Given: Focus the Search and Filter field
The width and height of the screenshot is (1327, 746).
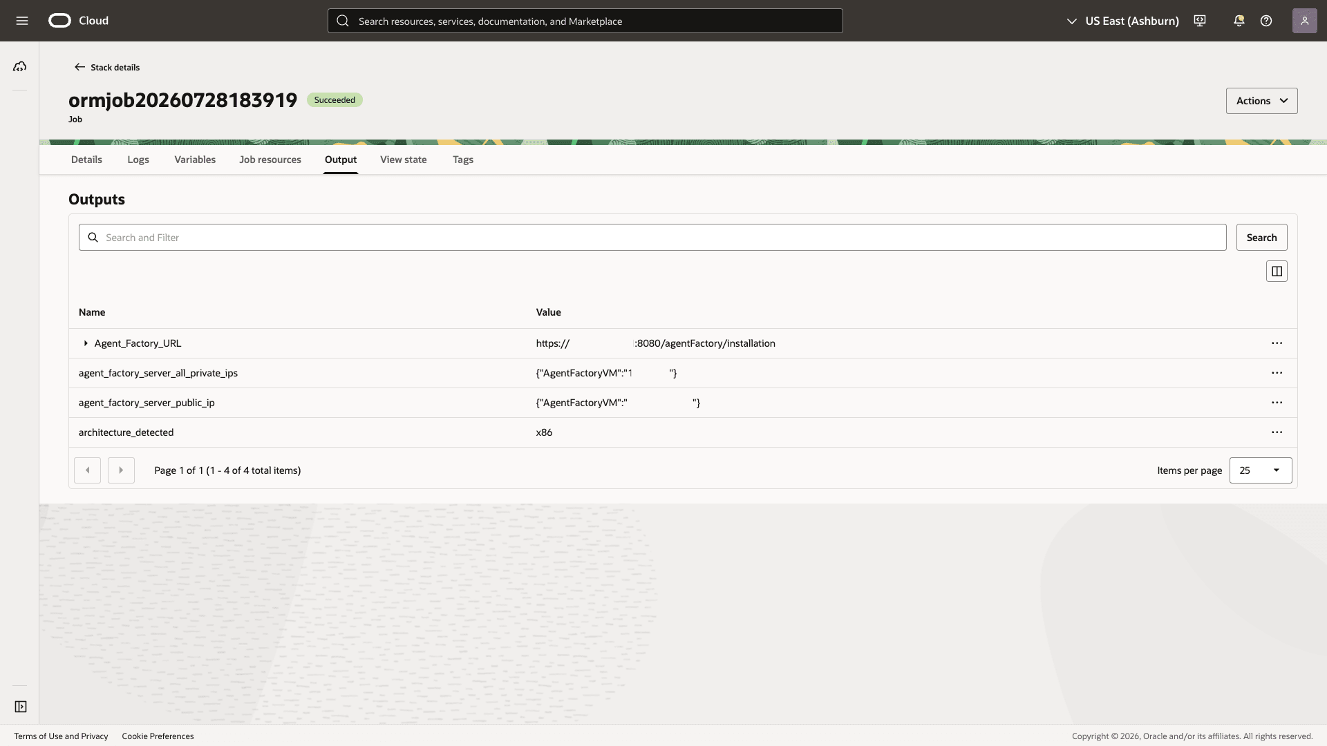Looking at the screenshot, I should (x=652, y=238).
